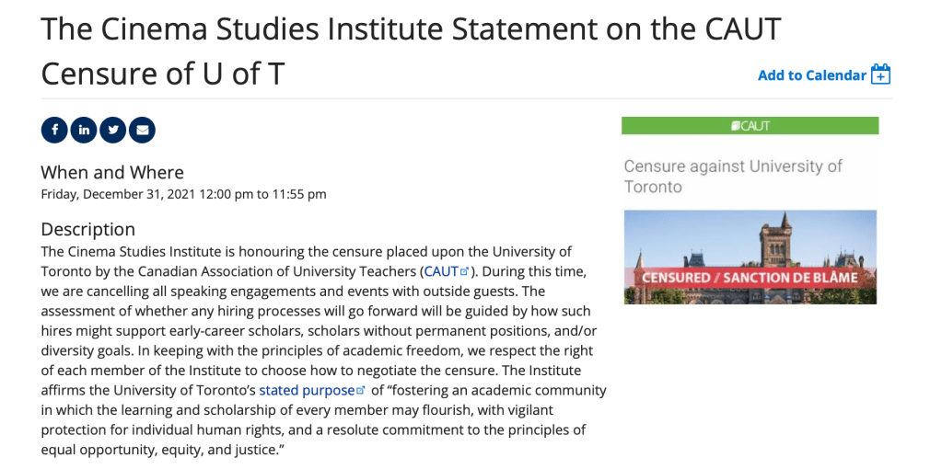The image size is (942, 469).
Task: Click the Cinema Studies Institute Statement title
Action: [x=411, y=51]
